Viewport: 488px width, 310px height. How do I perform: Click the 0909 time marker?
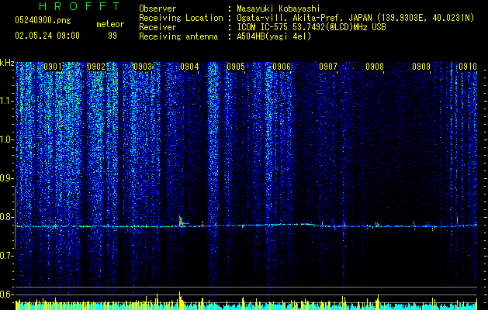[x=421, y=67]
